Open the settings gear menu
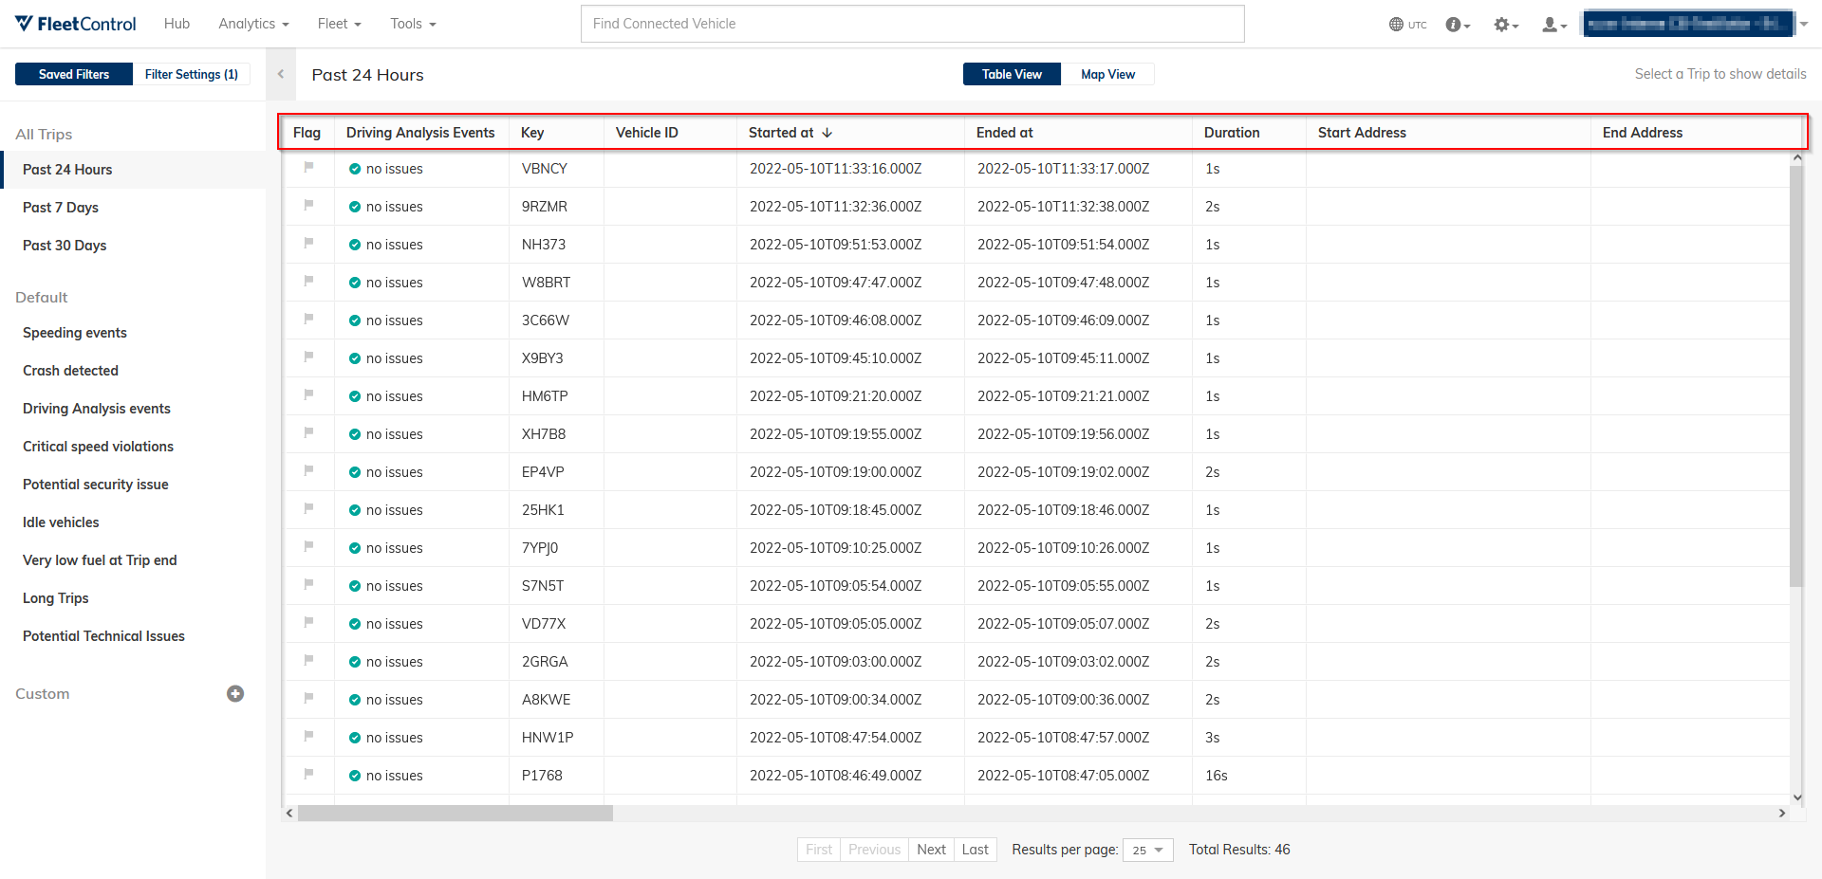The width and height of the screenshot is (1822, 879). pyautogui.click(x=1506, y=25)
